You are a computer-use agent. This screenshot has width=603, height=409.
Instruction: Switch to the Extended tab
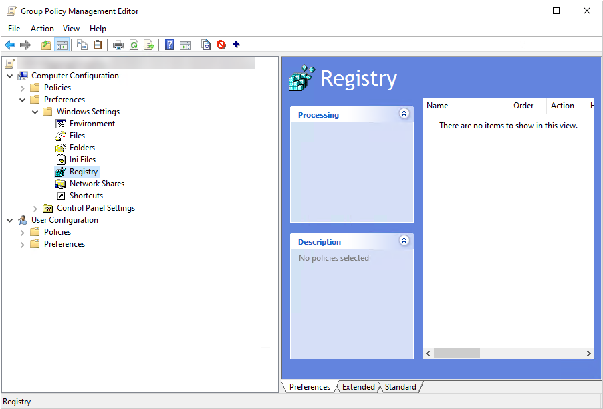pos(358,386)
